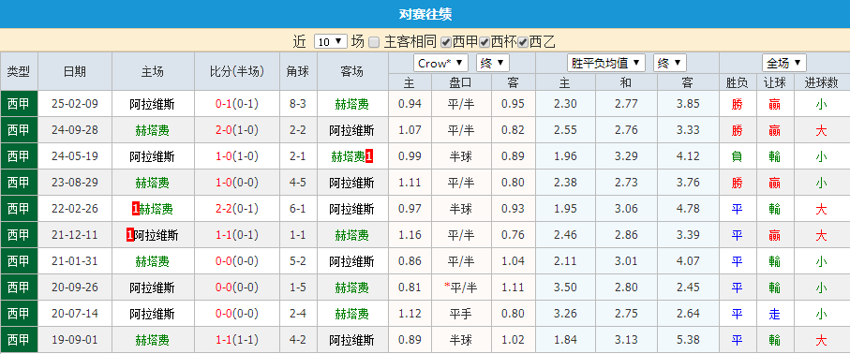Click the date 25-02-09
The width and height of the screenshot is (850, 354).
[75, 104]
